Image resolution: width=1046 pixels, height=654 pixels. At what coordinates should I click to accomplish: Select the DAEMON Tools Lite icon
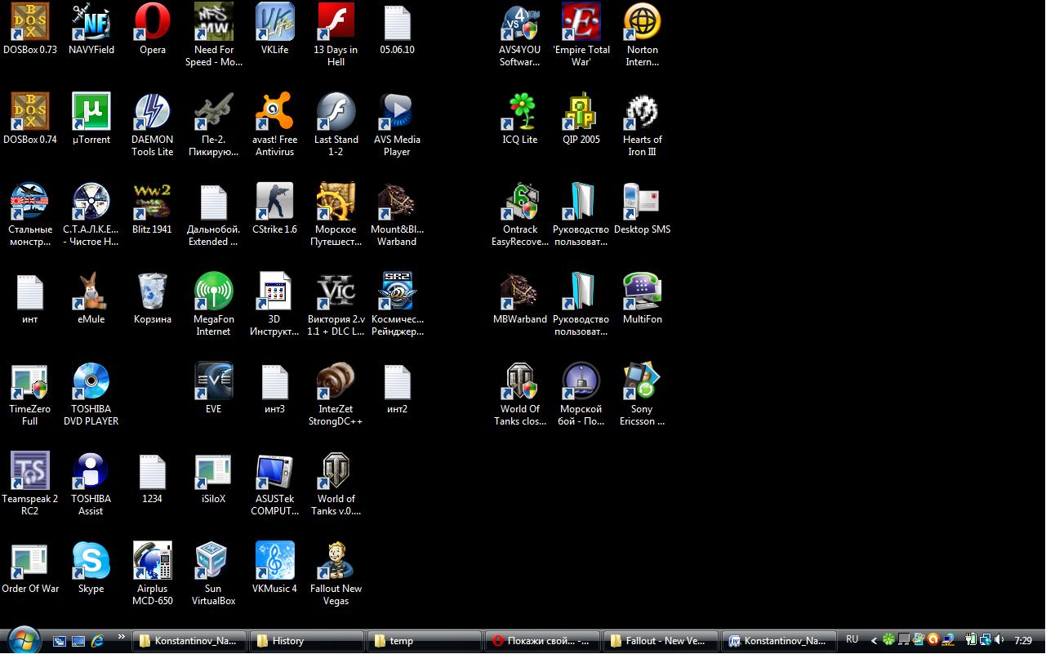point(152,112)
